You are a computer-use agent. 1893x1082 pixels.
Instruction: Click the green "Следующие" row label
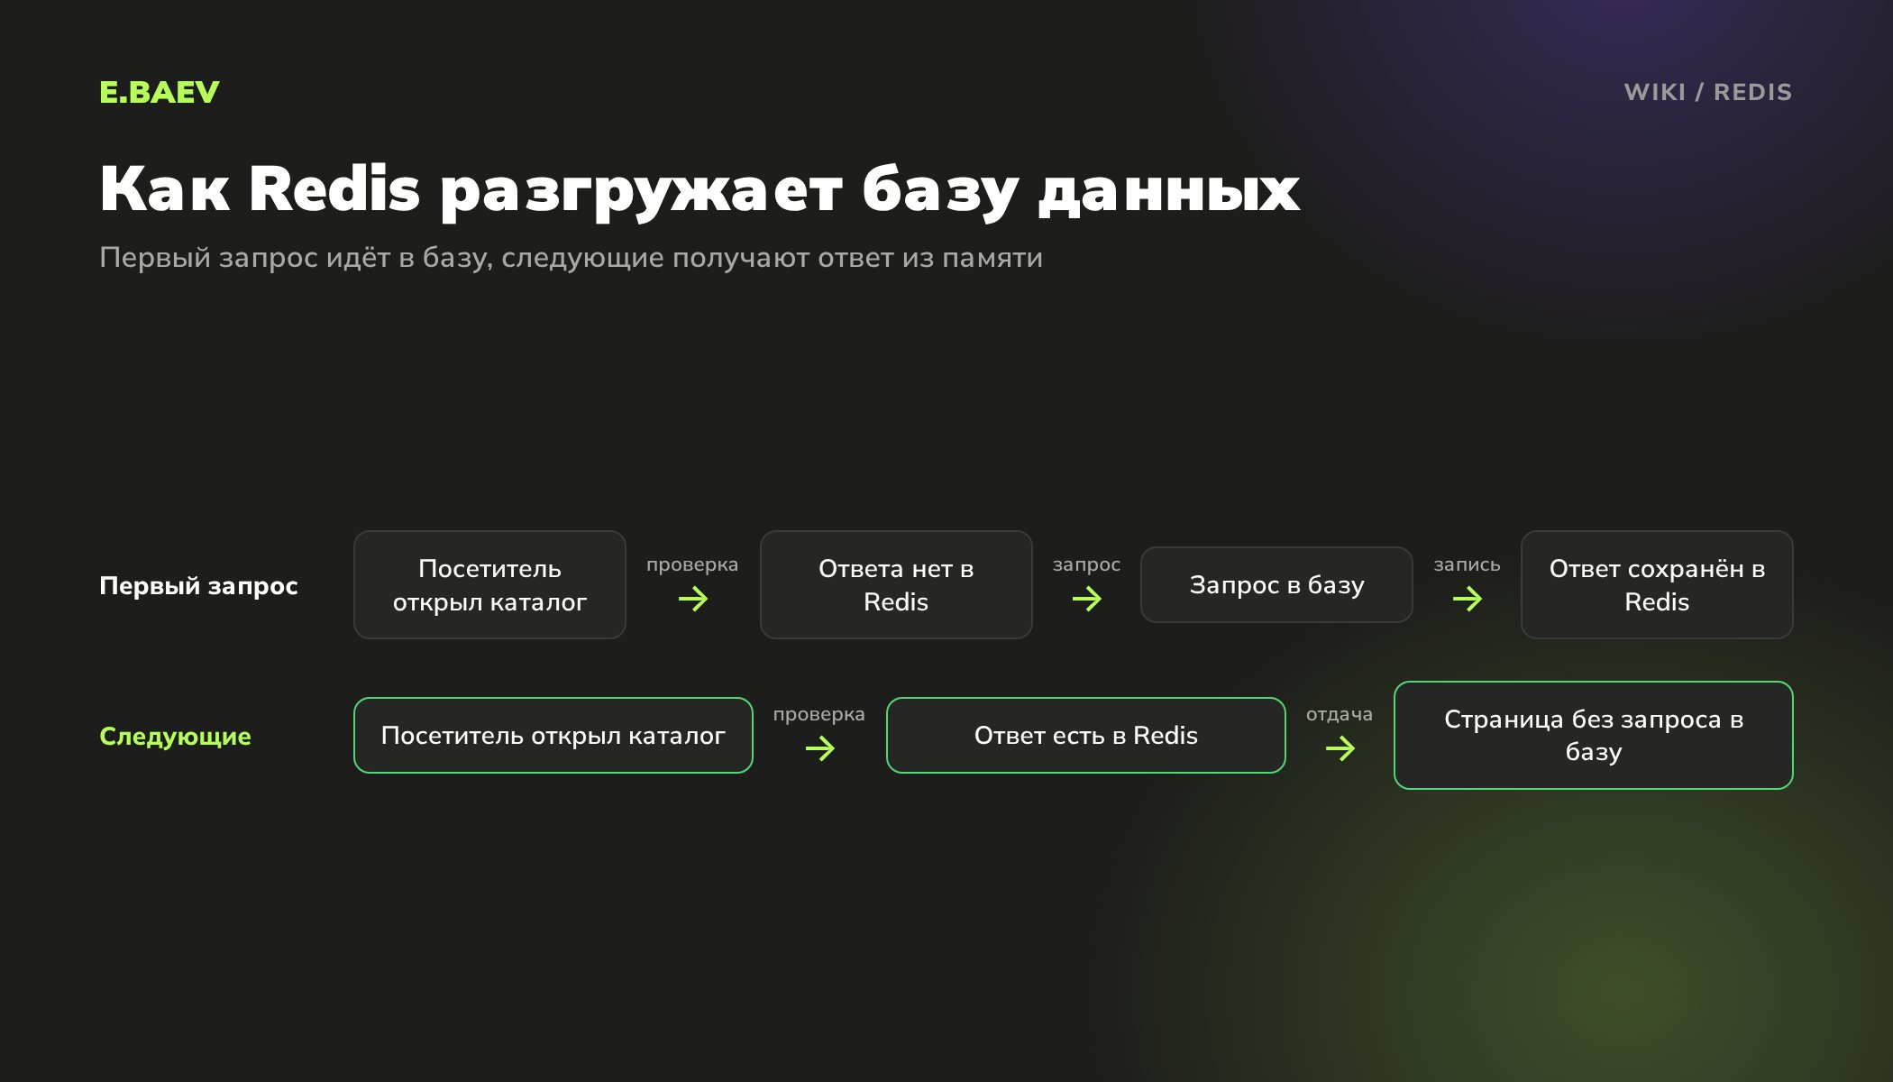pyautogui.click(x=175, y=737)
